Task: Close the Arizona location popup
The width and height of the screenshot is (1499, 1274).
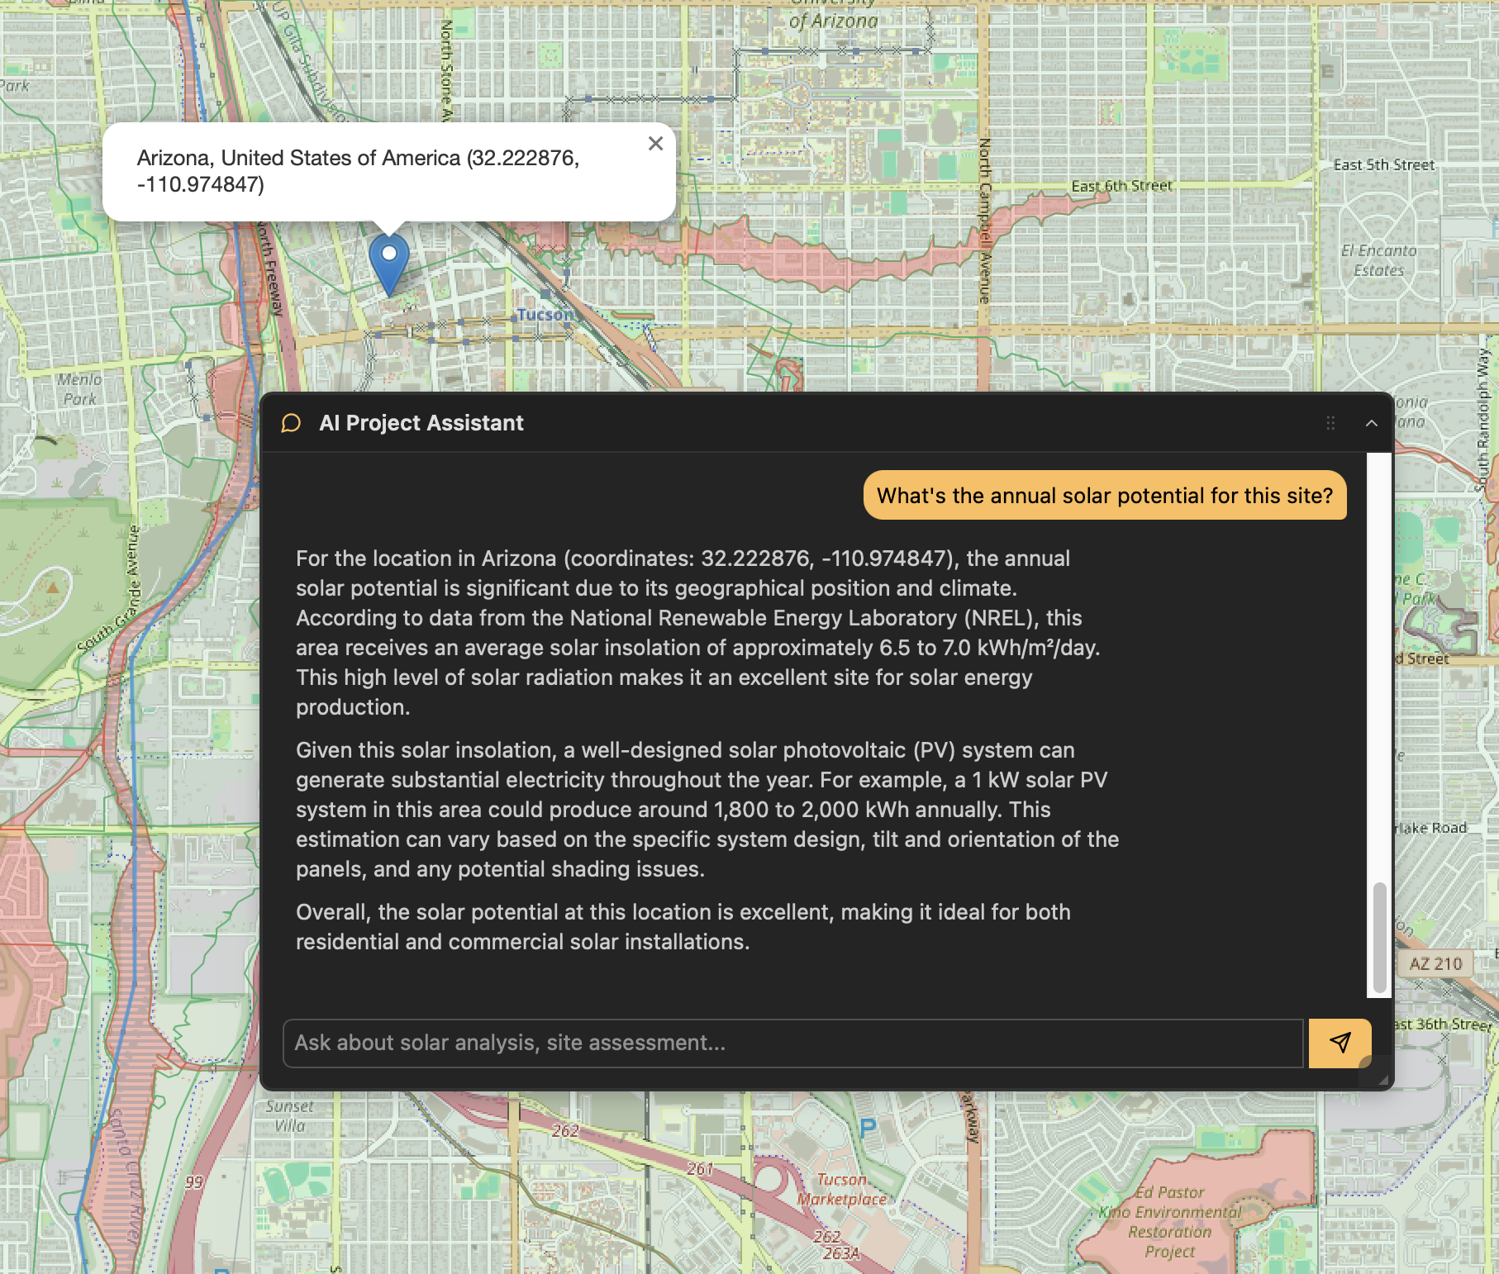Action: point(655,144)
